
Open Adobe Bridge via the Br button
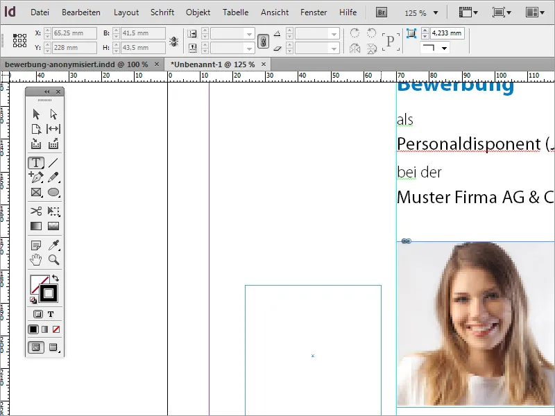pos(381,12)
